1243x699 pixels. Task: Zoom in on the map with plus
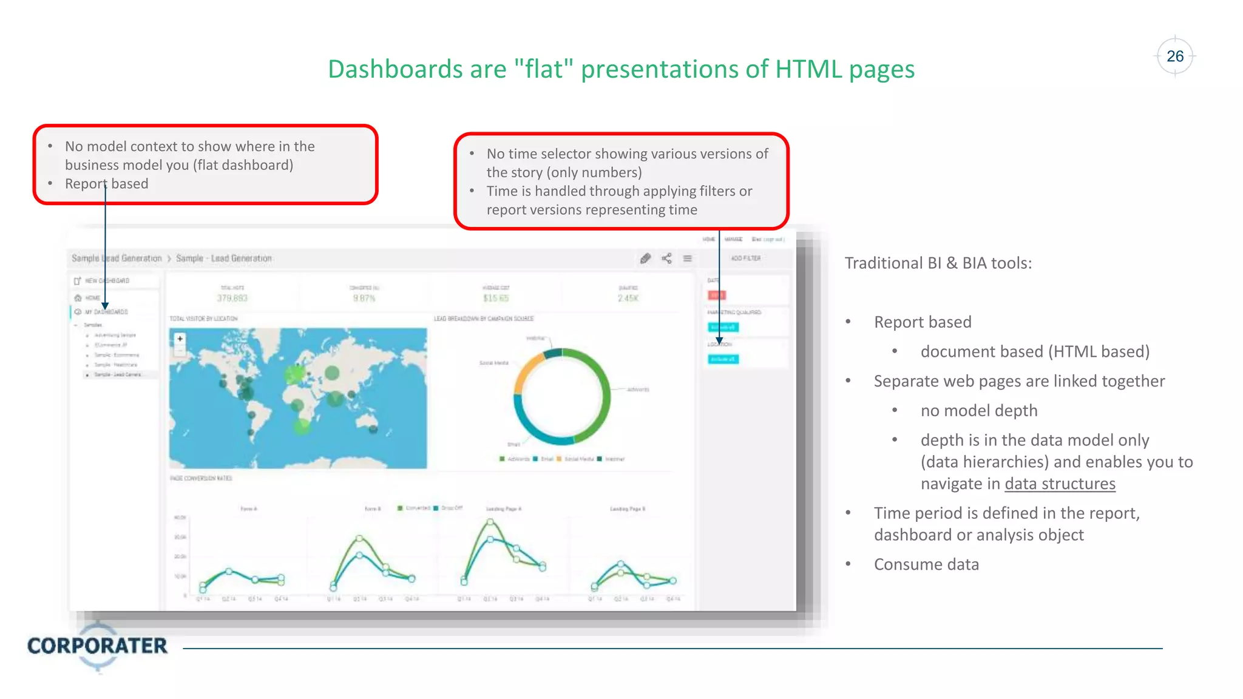(x=180, y=339)
